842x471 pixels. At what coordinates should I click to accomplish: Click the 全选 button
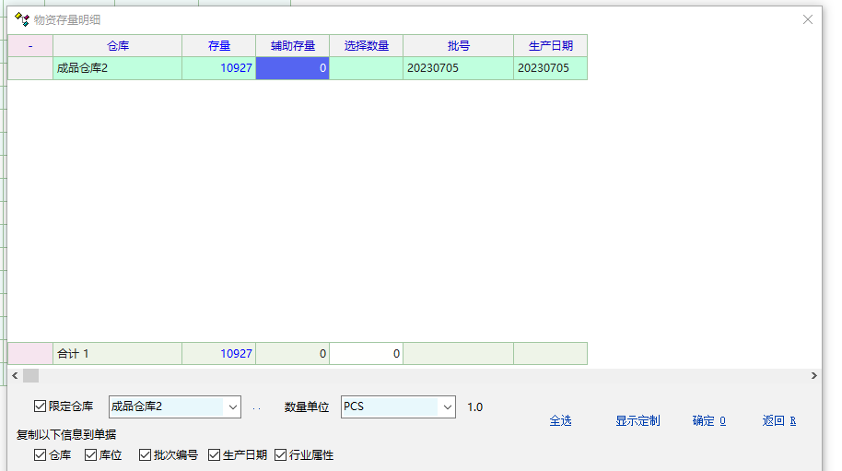560,420
